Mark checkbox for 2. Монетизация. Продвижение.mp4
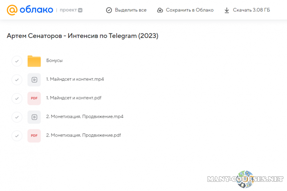The height and width of the screenshot is (191, 287). 17,117
